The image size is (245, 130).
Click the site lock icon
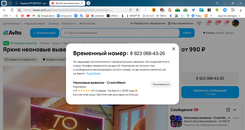(x=19, y=10)
